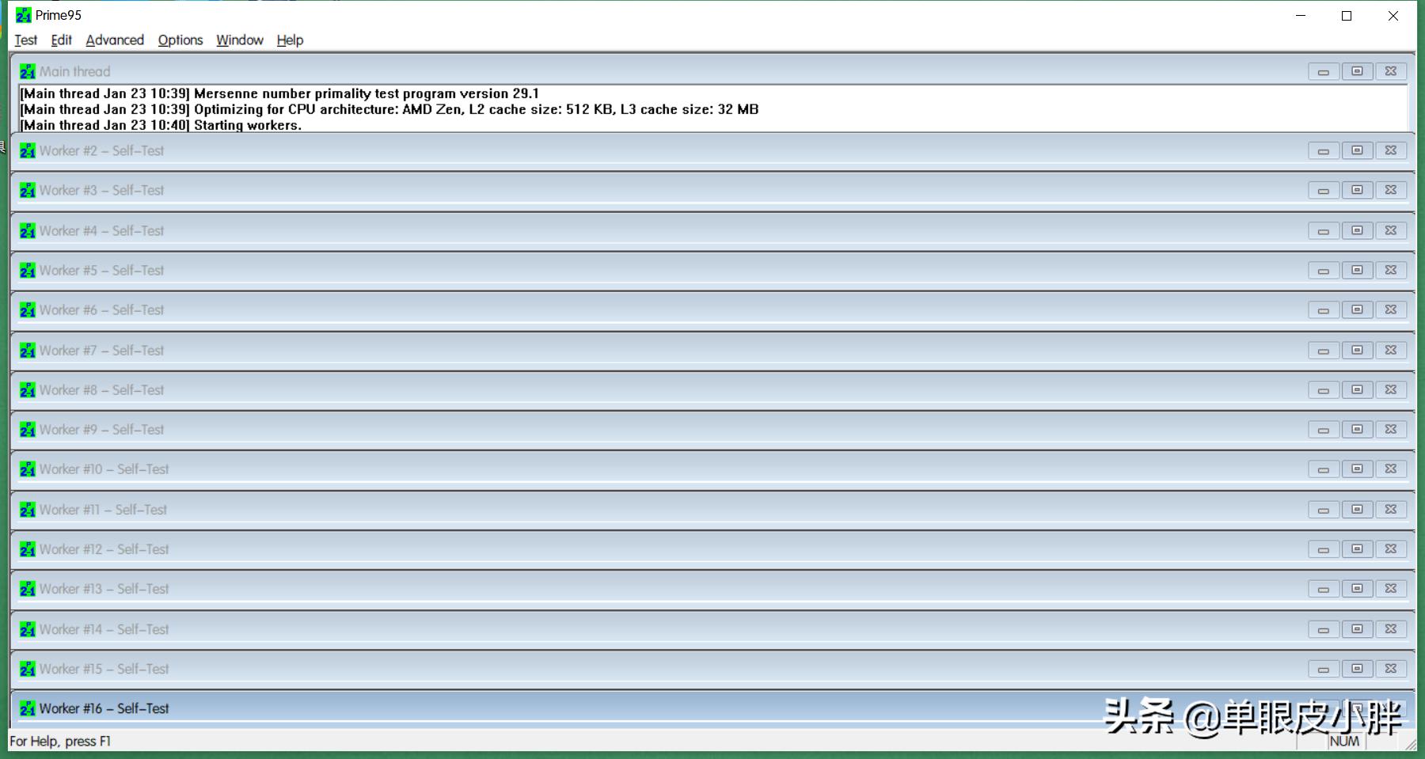Maximize the Worker #15 window

click(x=1357, y=669)
